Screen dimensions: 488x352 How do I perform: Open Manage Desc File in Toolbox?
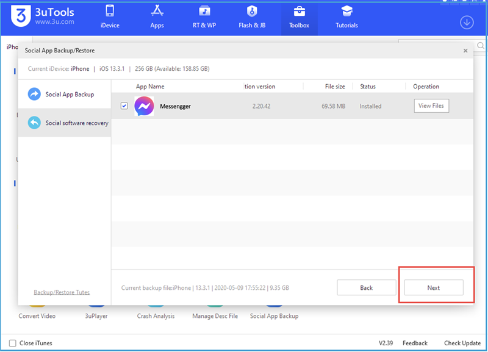[215, 316]
